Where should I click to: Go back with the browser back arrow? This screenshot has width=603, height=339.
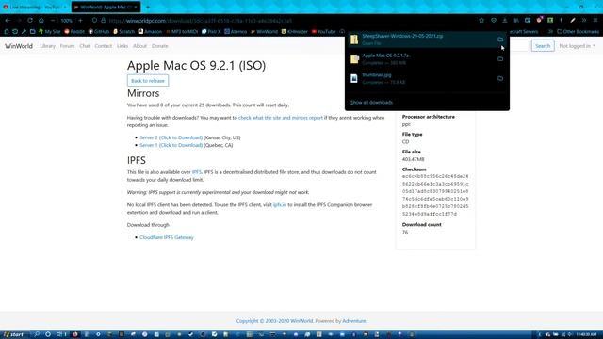pyautogui.click(x=8, y=21)
